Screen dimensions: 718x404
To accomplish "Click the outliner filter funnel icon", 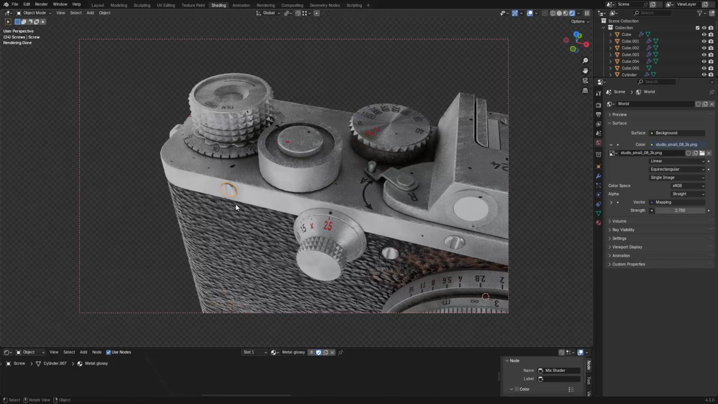I will coord(700,13).
